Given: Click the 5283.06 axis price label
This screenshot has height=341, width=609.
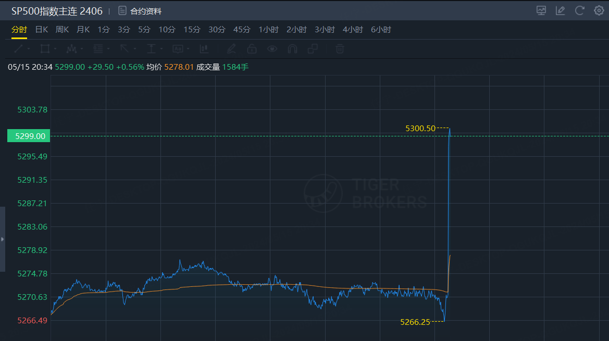Looking at the screenshot, I should click(32, 227).
